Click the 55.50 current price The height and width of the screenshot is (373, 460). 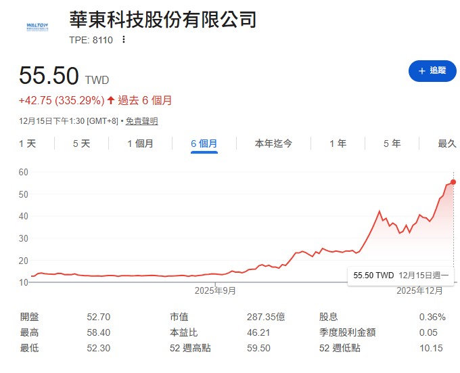point(49,75)
